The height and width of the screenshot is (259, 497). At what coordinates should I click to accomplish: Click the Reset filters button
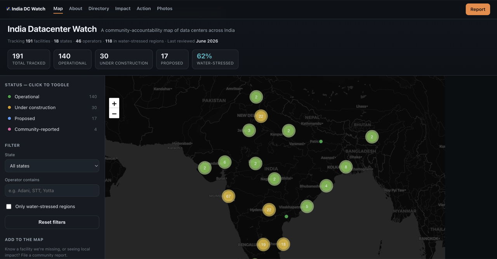(52, 222)
